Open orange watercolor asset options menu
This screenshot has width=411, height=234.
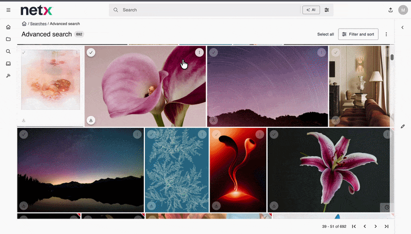coord(77,53)
